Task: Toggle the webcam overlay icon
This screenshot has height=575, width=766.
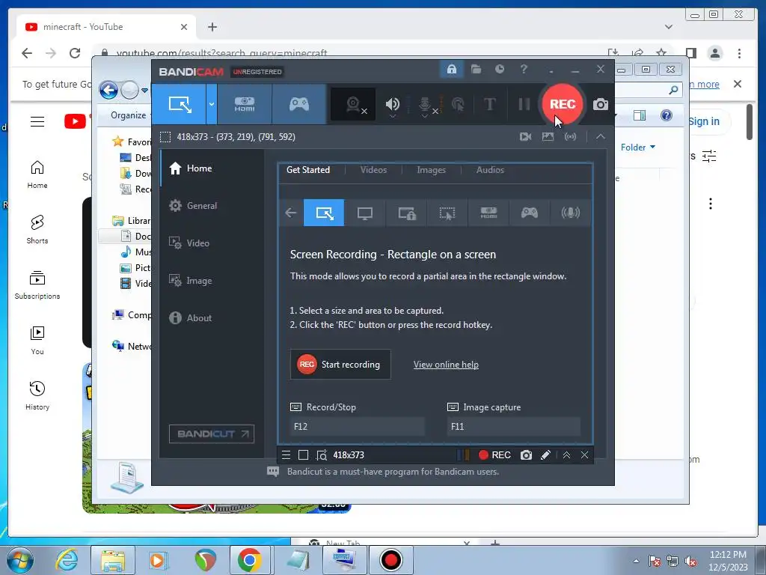Action: (x=354, y=104)
